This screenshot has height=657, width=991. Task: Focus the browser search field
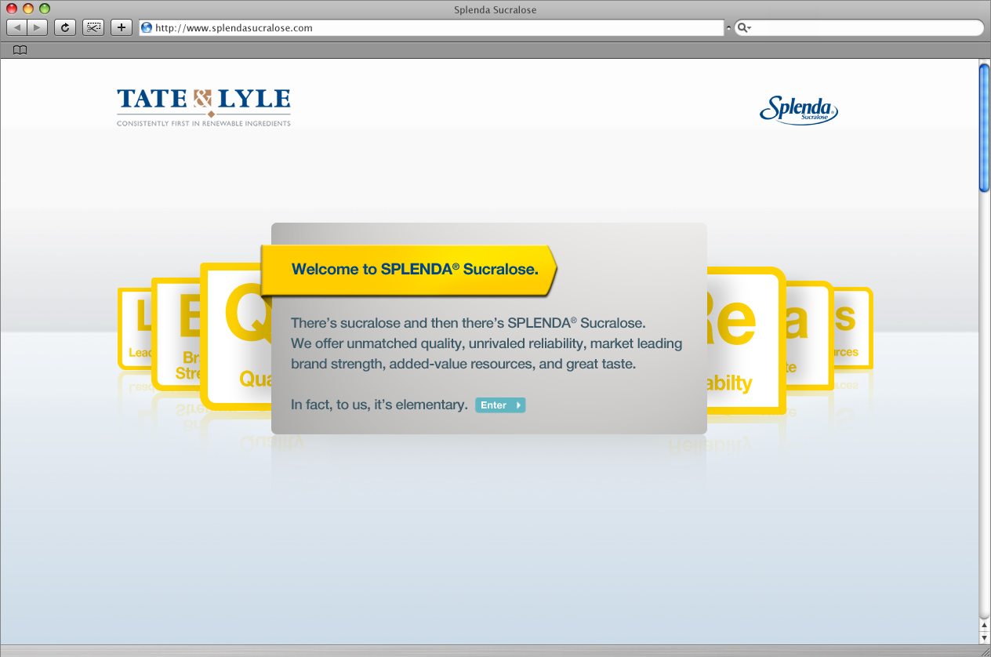[x=859, y=27]
